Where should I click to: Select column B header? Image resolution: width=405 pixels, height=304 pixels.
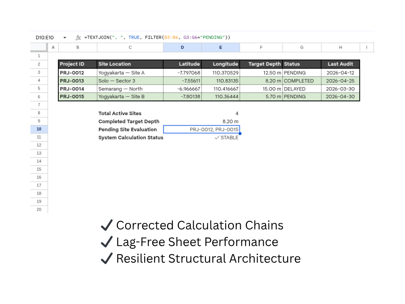(x=78, y=47)
